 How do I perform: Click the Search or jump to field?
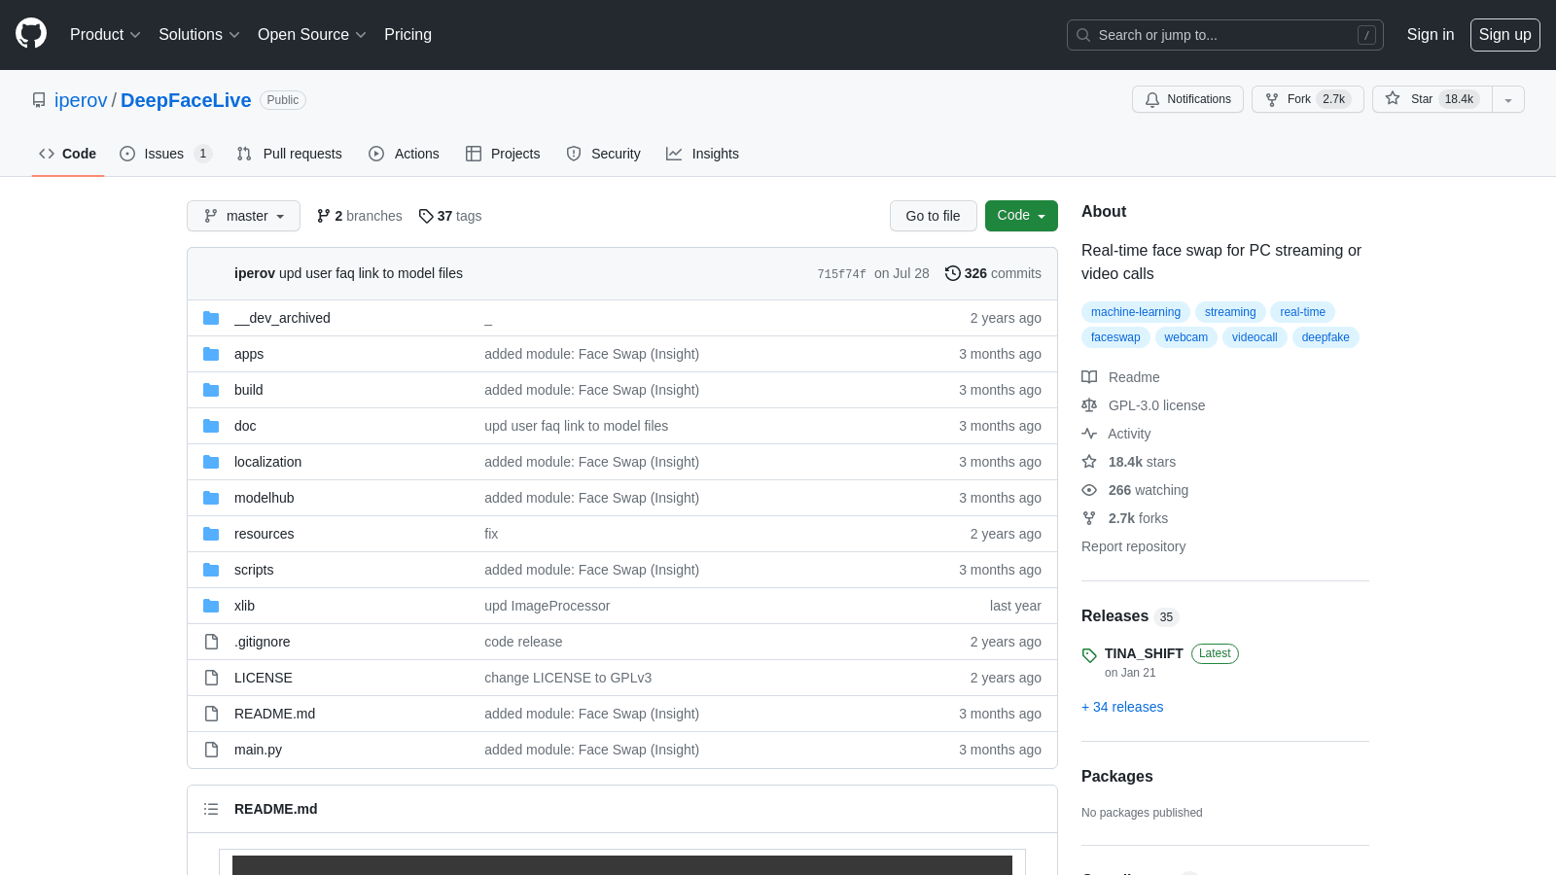pyautogui.click(x=1224, y=35)
